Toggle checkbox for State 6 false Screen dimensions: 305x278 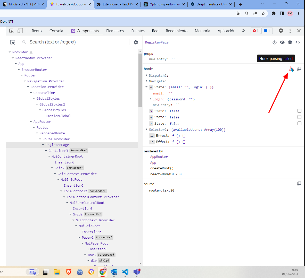pyautogui.click(x=299, y=117)
